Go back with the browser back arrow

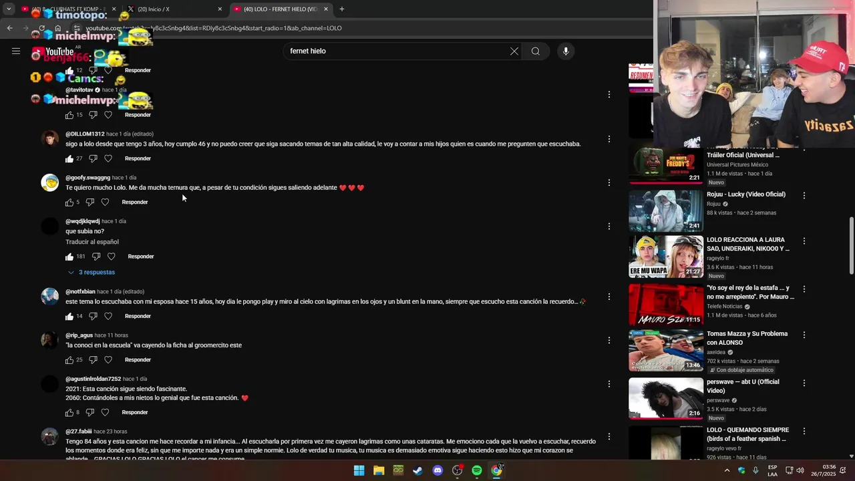click(x=9, y=28)
